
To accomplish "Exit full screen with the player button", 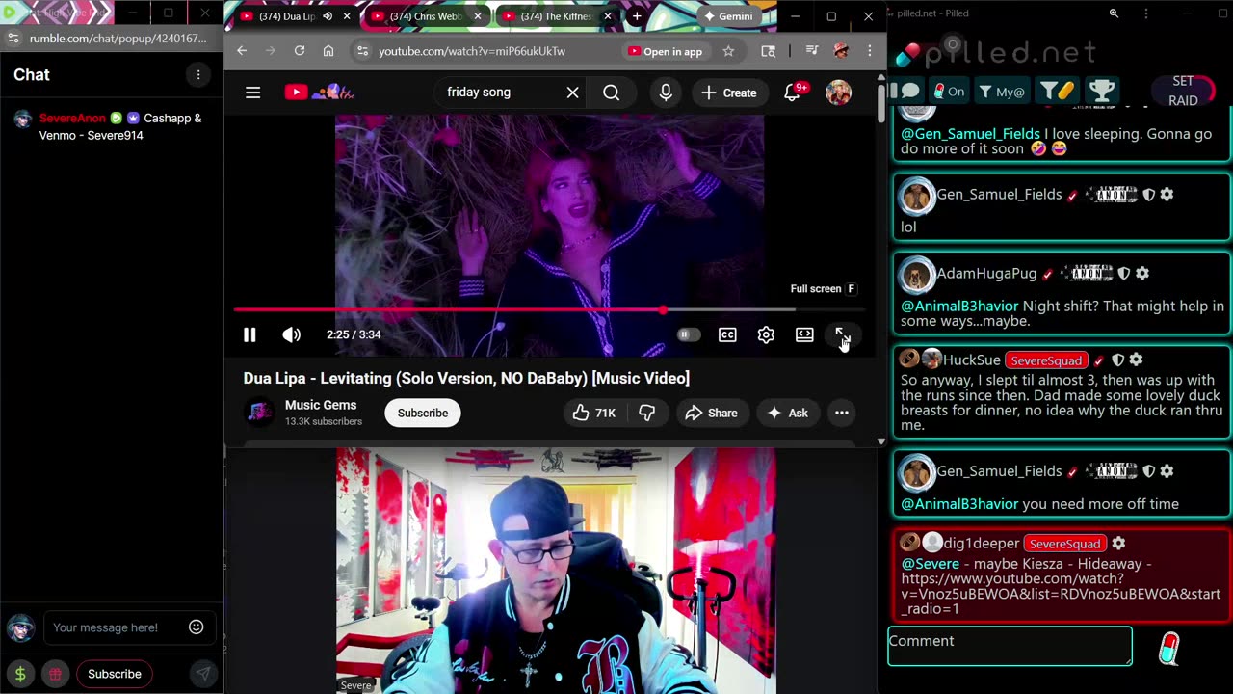I will 842,334.
